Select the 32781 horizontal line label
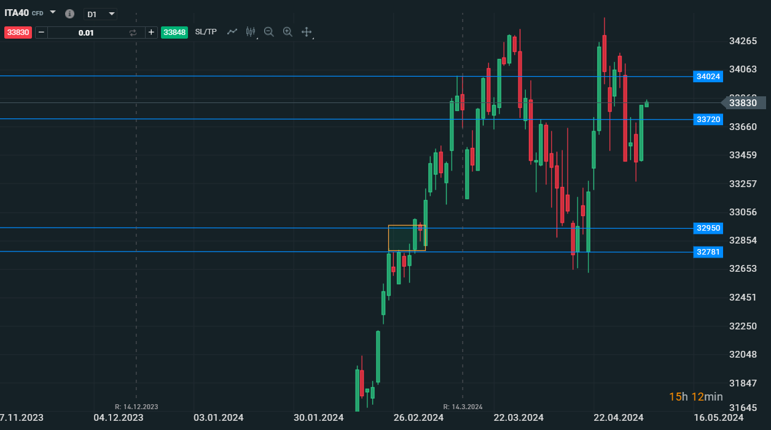The image size is (771, 430). 708,252
